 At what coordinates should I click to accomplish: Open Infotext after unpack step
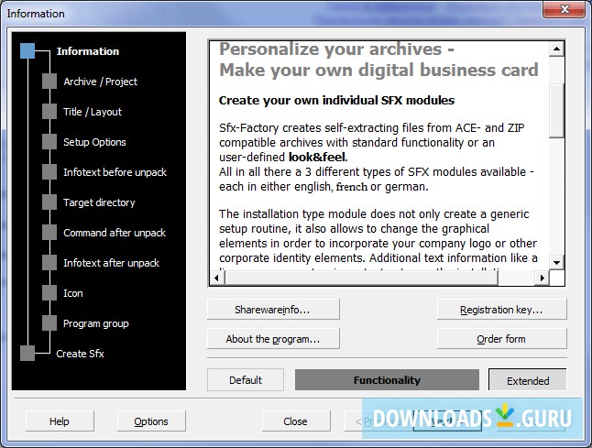111,263
